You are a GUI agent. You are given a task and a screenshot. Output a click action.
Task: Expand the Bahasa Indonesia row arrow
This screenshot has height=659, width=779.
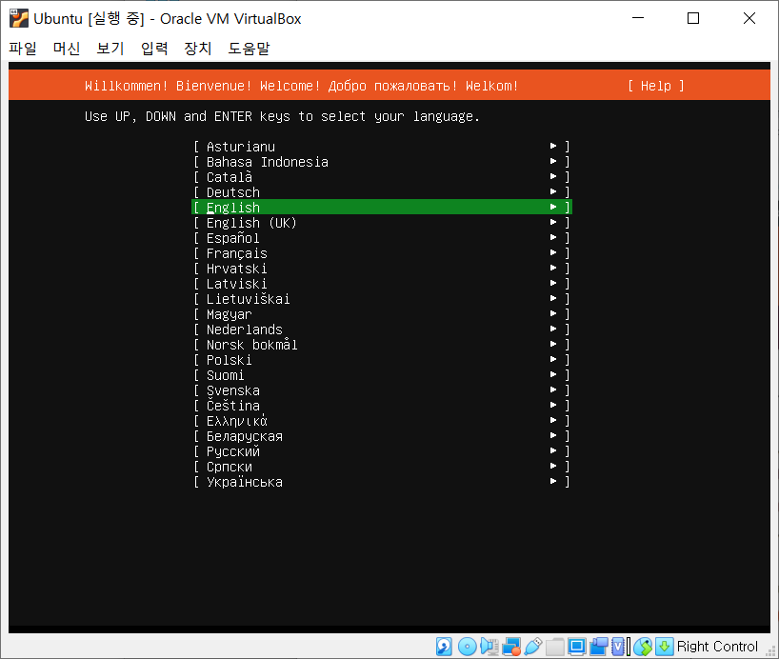553,162
